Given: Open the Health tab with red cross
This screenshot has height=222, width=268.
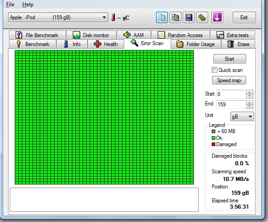Looking at the screenshot, I should point(105,44).
